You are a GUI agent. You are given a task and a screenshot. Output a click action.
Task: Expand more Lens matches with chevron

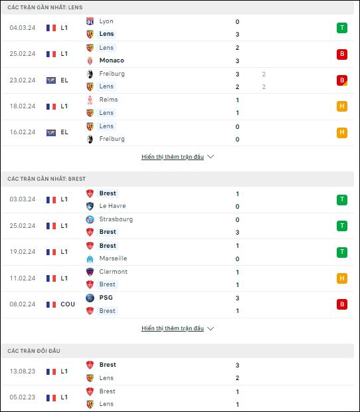[211, 157]
